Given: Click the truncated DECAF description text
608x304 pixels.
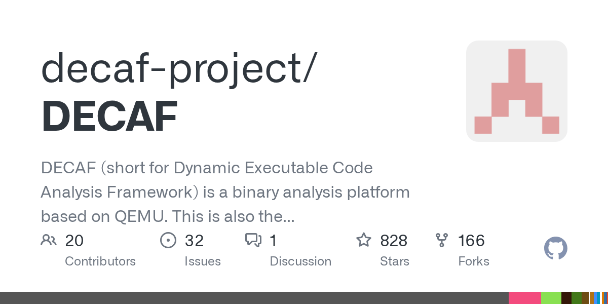Looking at the screenshot, I should [x=225, y=192].
